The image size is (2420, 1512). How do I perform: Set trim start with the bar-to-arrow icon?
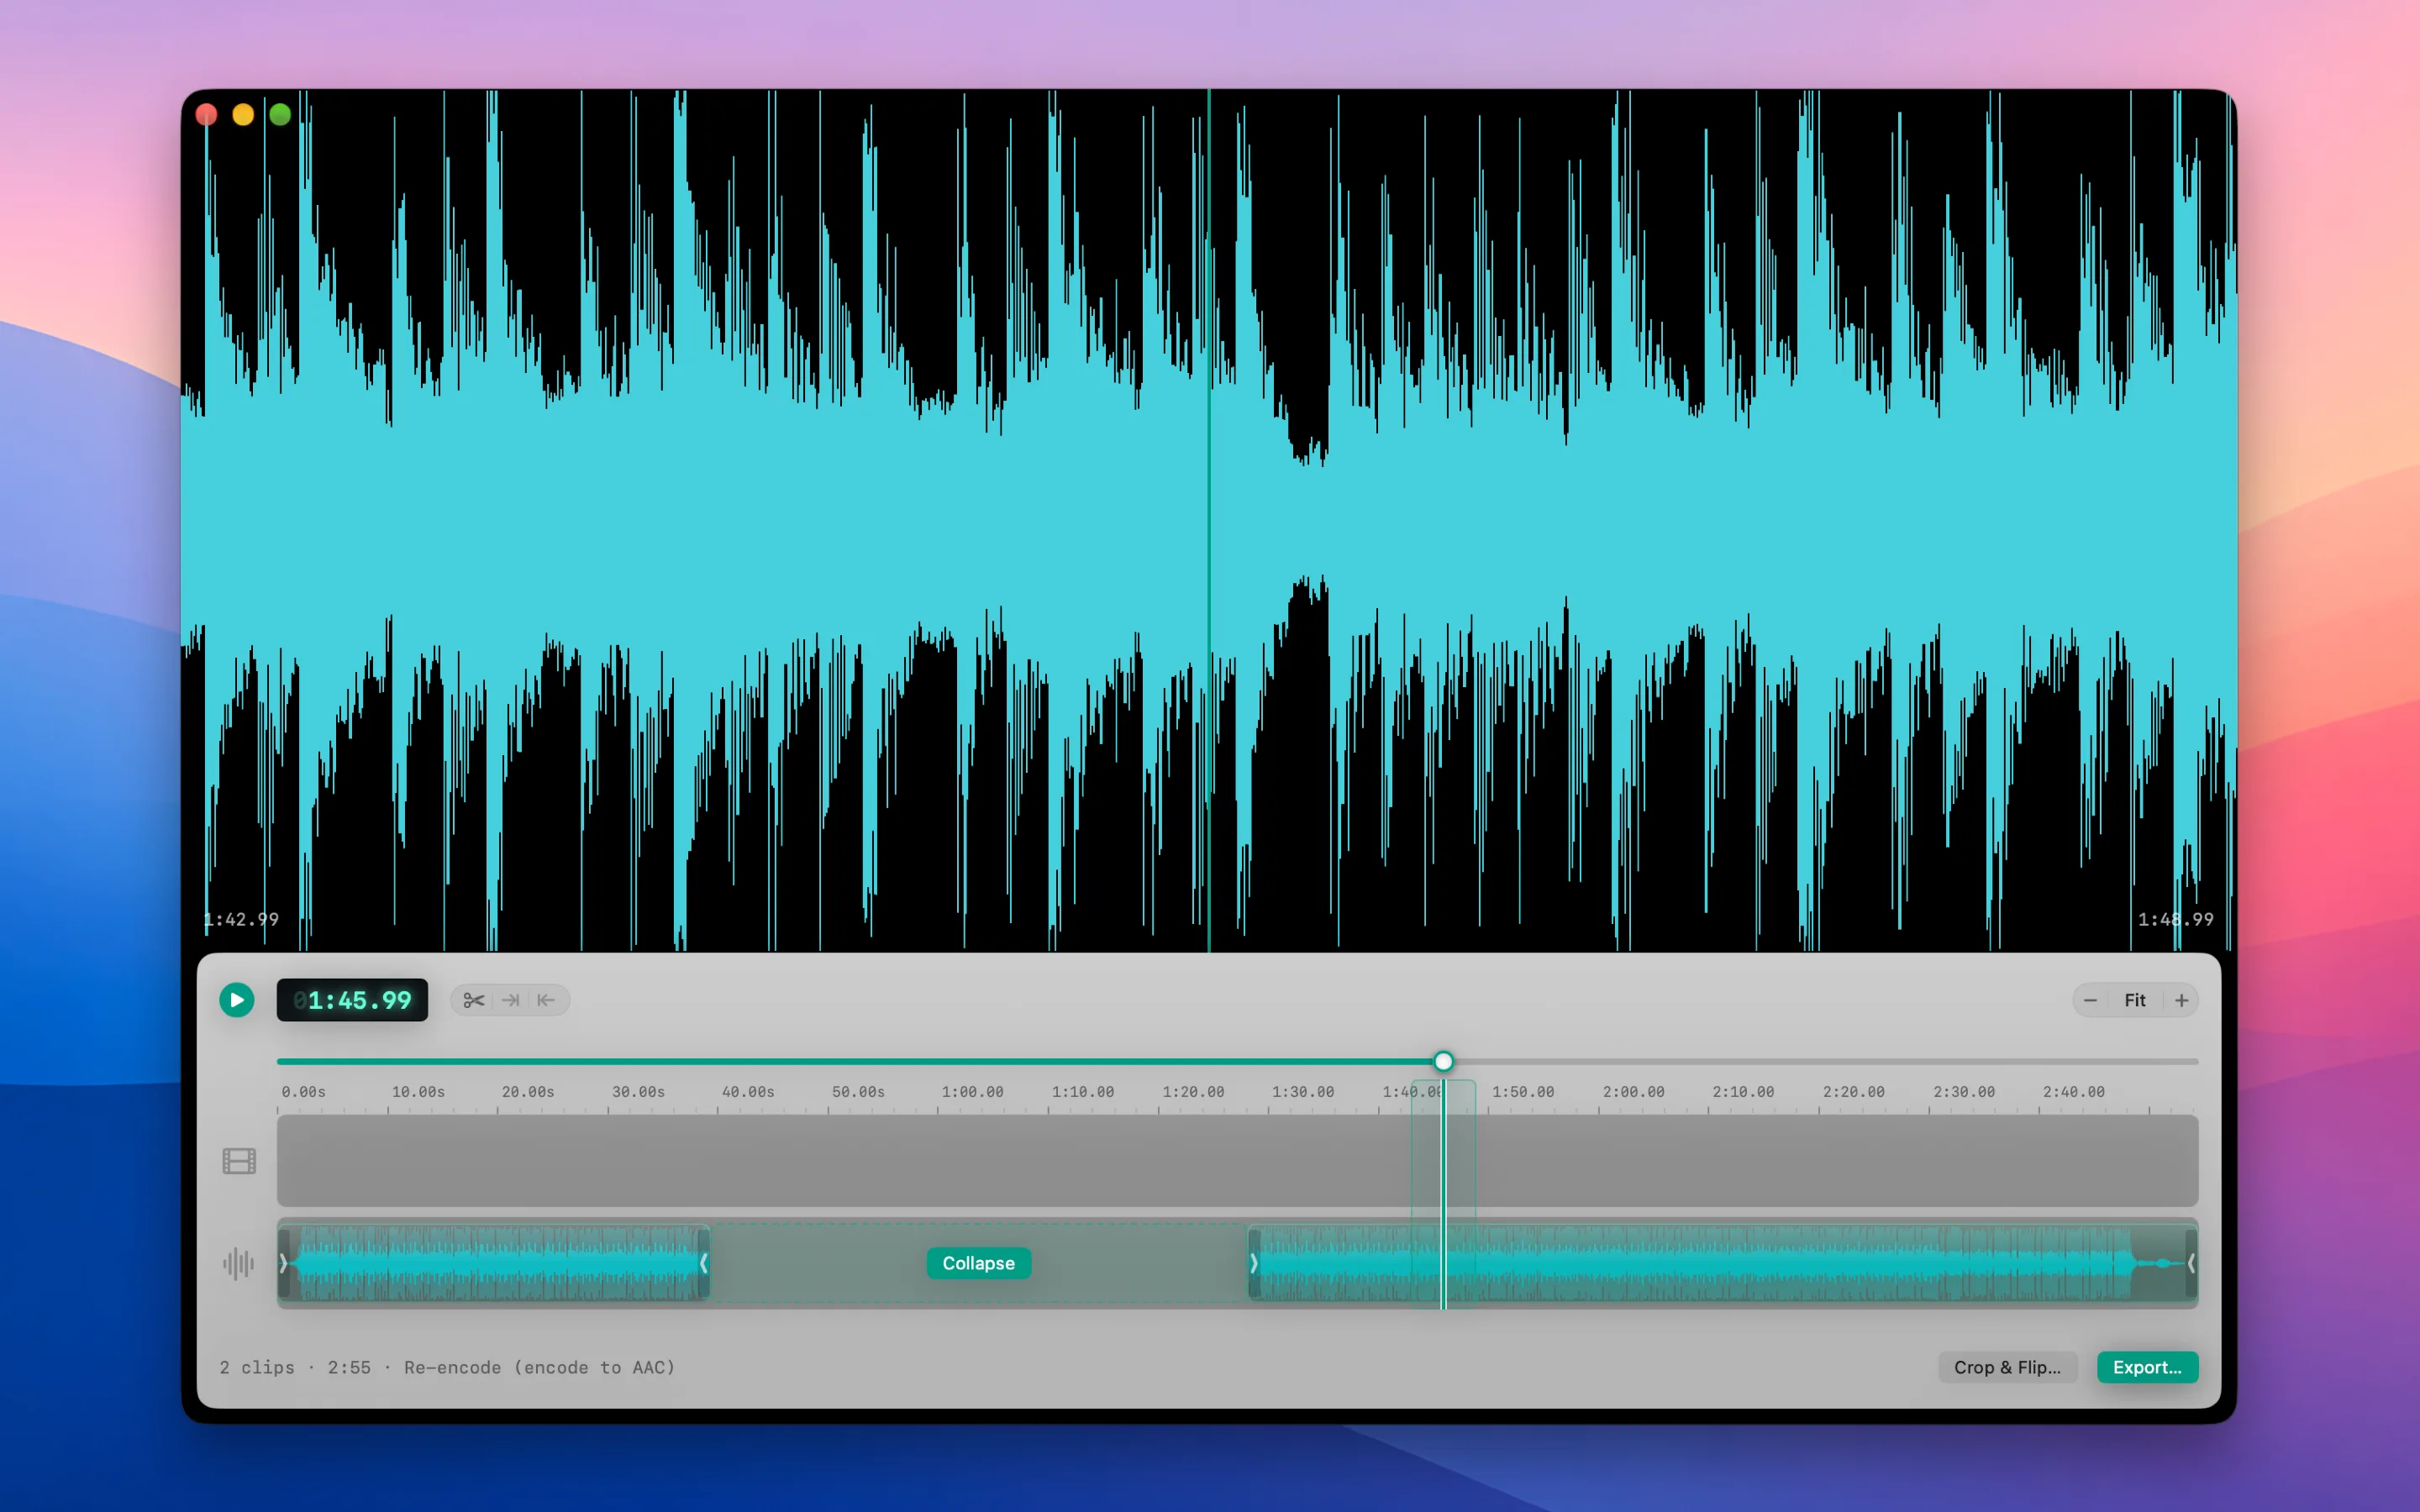546,1000
